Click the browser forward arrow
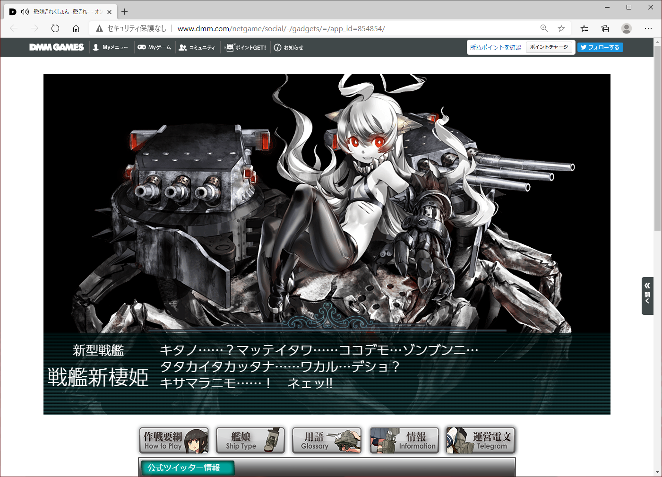The image size is (662, 477). (34, 28)
